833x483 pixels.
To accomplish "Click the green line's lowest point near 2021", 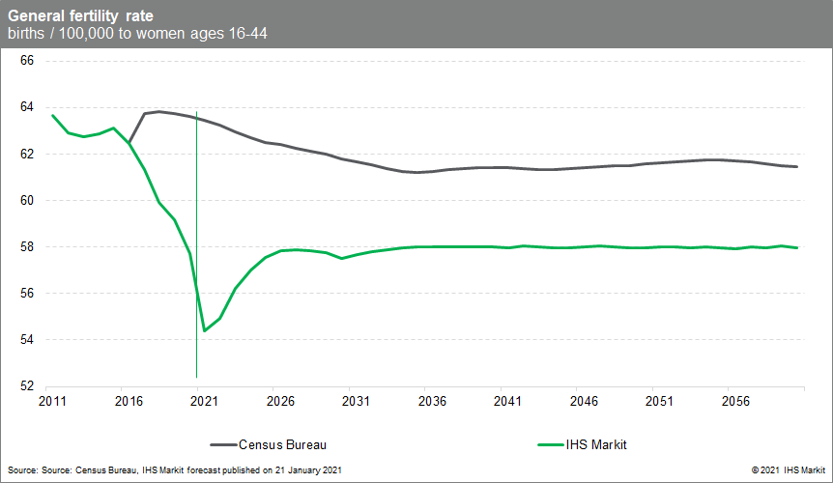I will point(204,330).
